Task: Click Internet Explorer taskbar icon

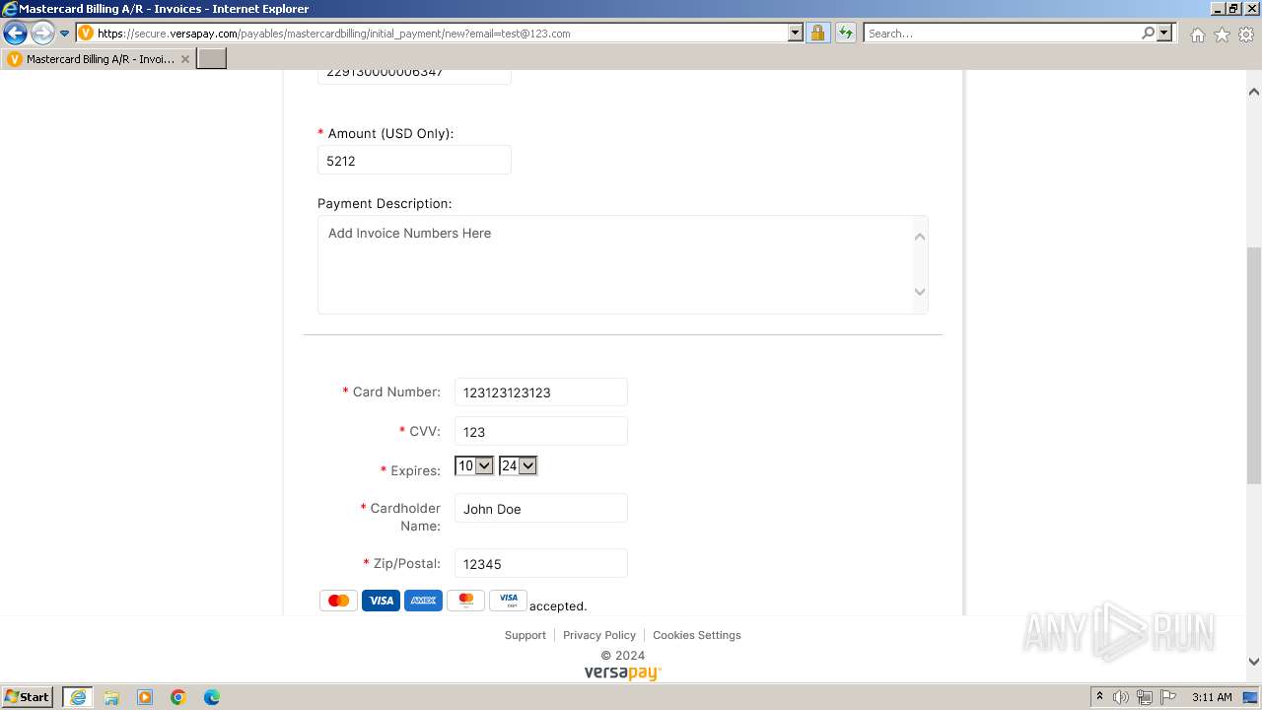Action: 77,697
